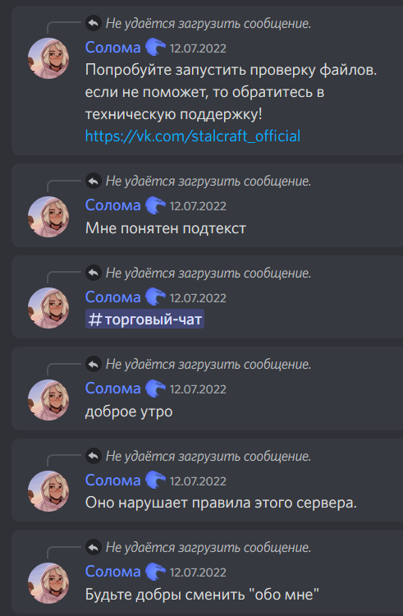Click reply arrow icon above 'Оно нарушает правила'

point(94,456)
